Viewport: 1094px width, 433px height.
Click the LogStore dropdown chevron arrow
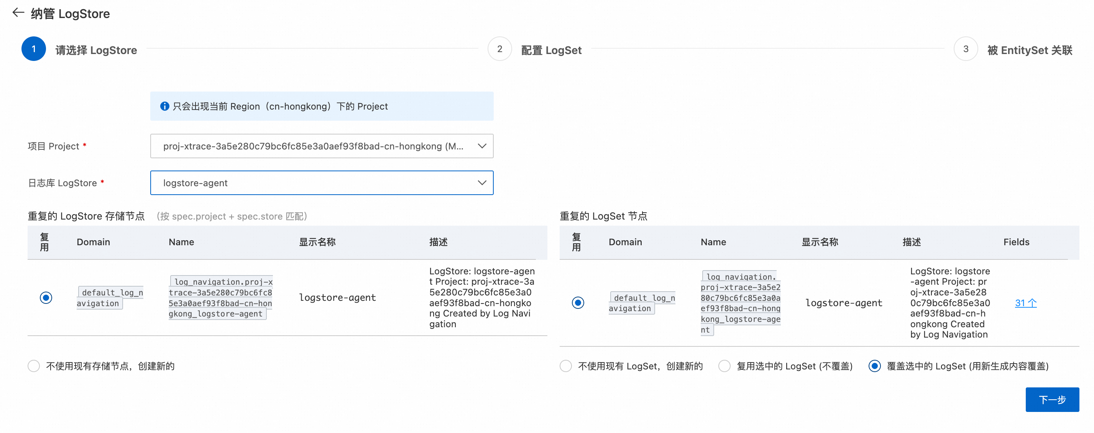tap(481, 183)
